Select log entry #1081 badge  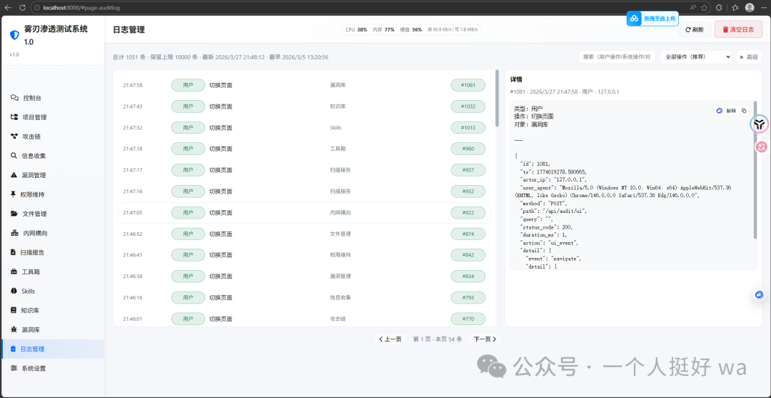(468, 85)
